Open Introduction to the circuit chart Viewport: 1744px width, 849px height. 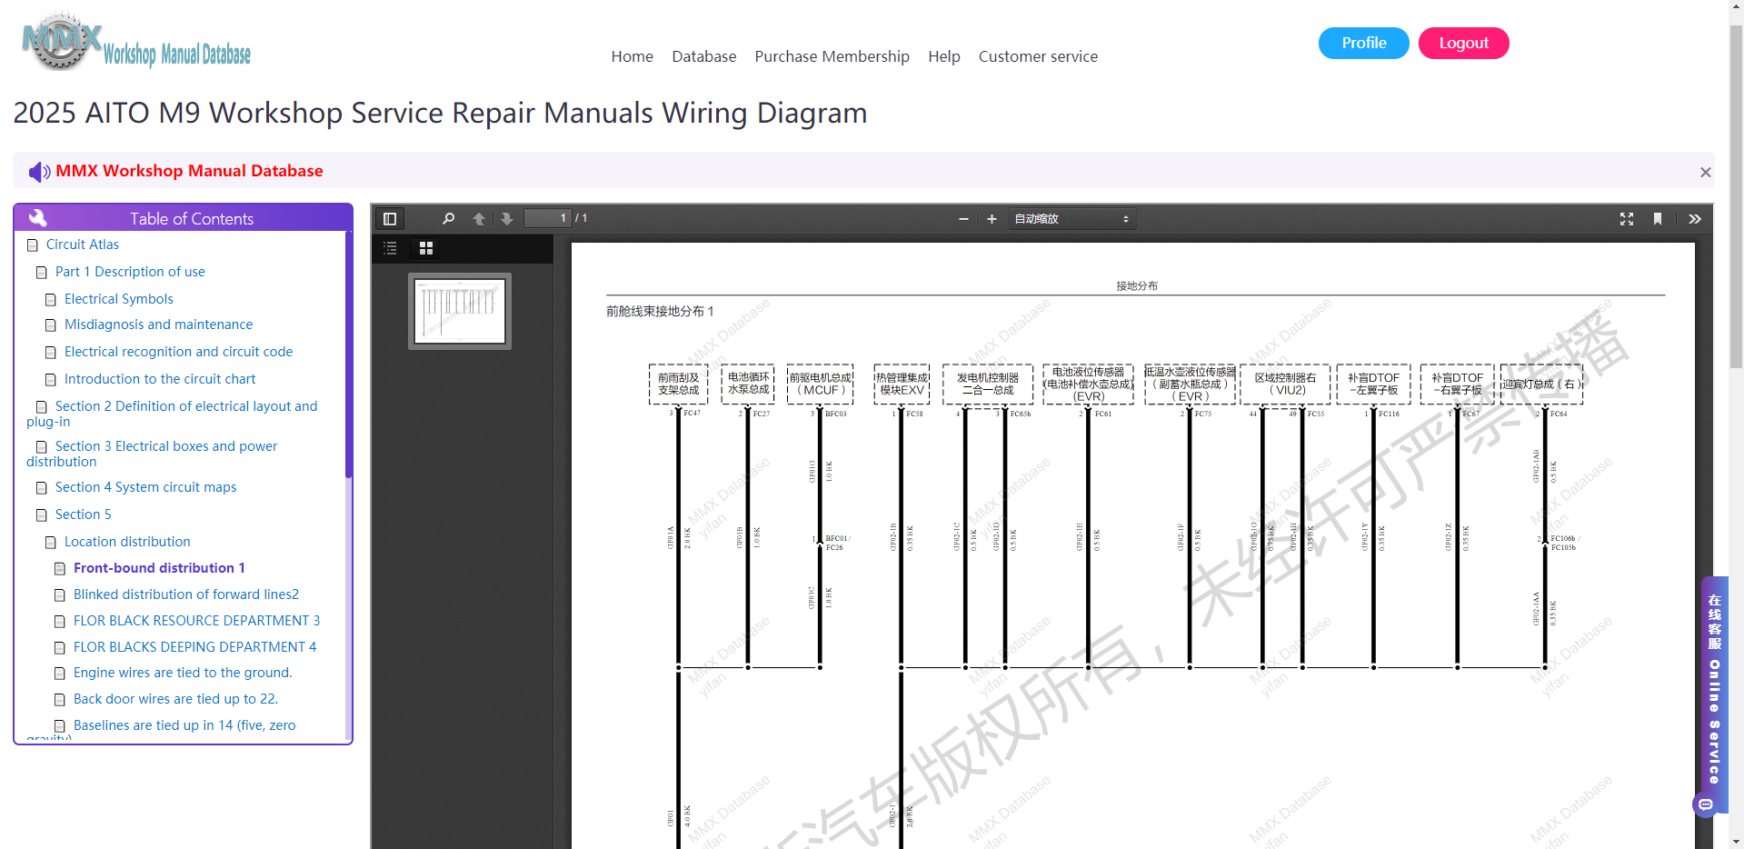click(x=160, y=379)
